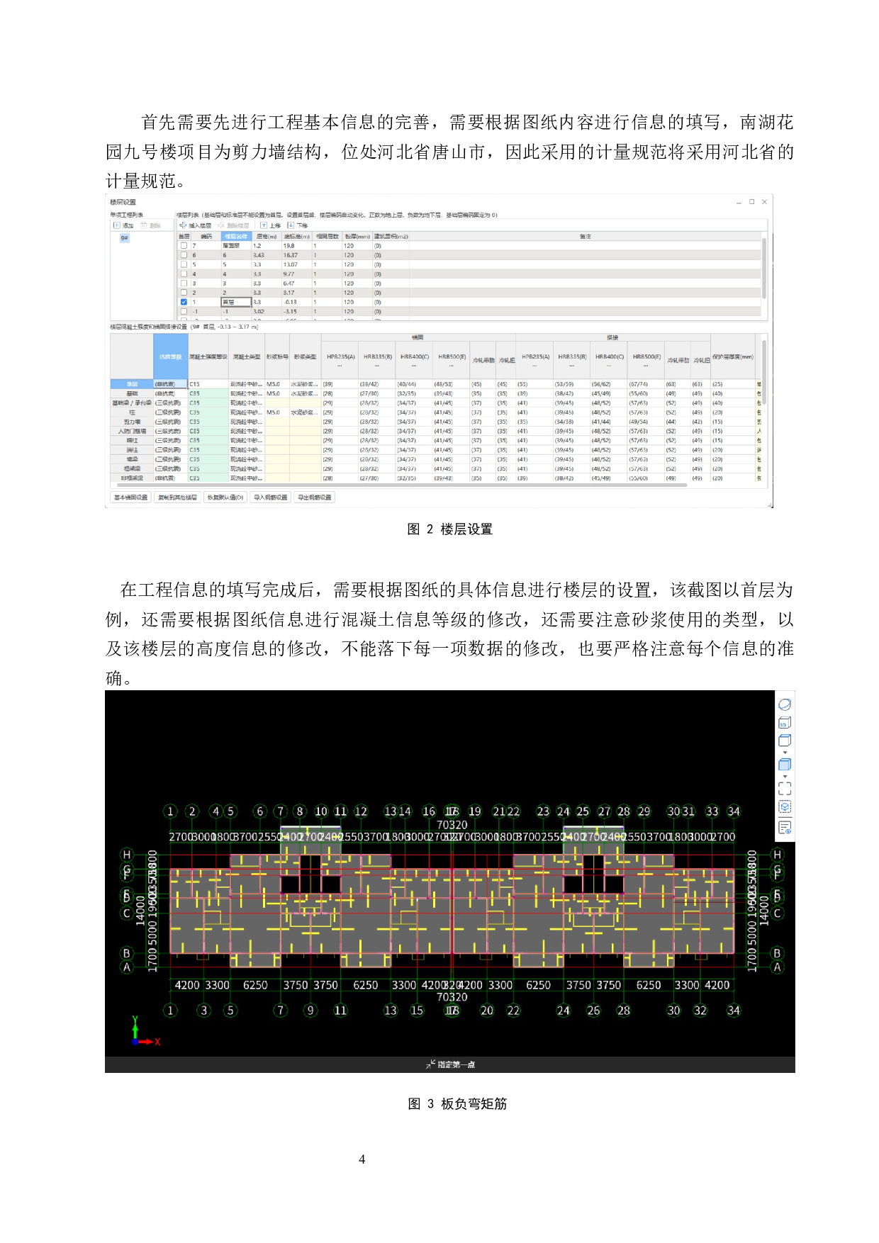Image resolution: width=879 pixels, height=1243 pixels.
Task: Click the dashed-frame fit-to-window icon
Action: coord(785,789)
